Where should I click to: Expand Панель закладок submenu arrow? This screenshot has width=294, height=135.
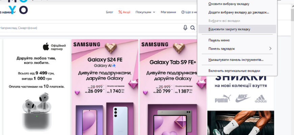(x=270, y=49)
